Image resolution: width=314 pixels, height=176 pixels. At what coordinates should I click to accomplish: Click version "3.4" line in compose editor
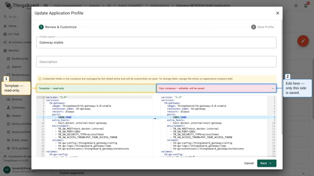pyautogui.click(x=172, y=97)
